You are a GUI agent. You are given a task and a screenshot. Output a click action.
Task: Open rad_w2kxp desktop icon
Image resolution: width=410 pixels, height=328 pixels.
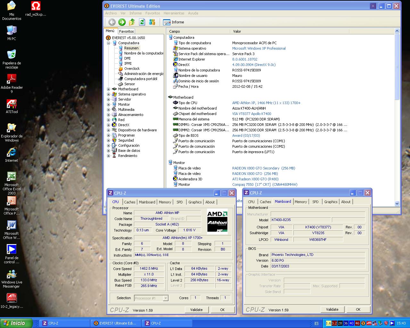(36, 9)
